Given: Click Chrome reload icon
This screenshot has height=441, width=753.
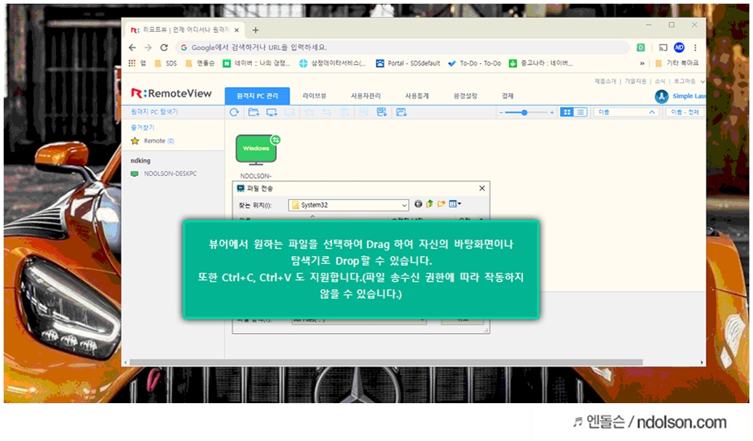Looking at the screenshot, I should tap(164, 47).
